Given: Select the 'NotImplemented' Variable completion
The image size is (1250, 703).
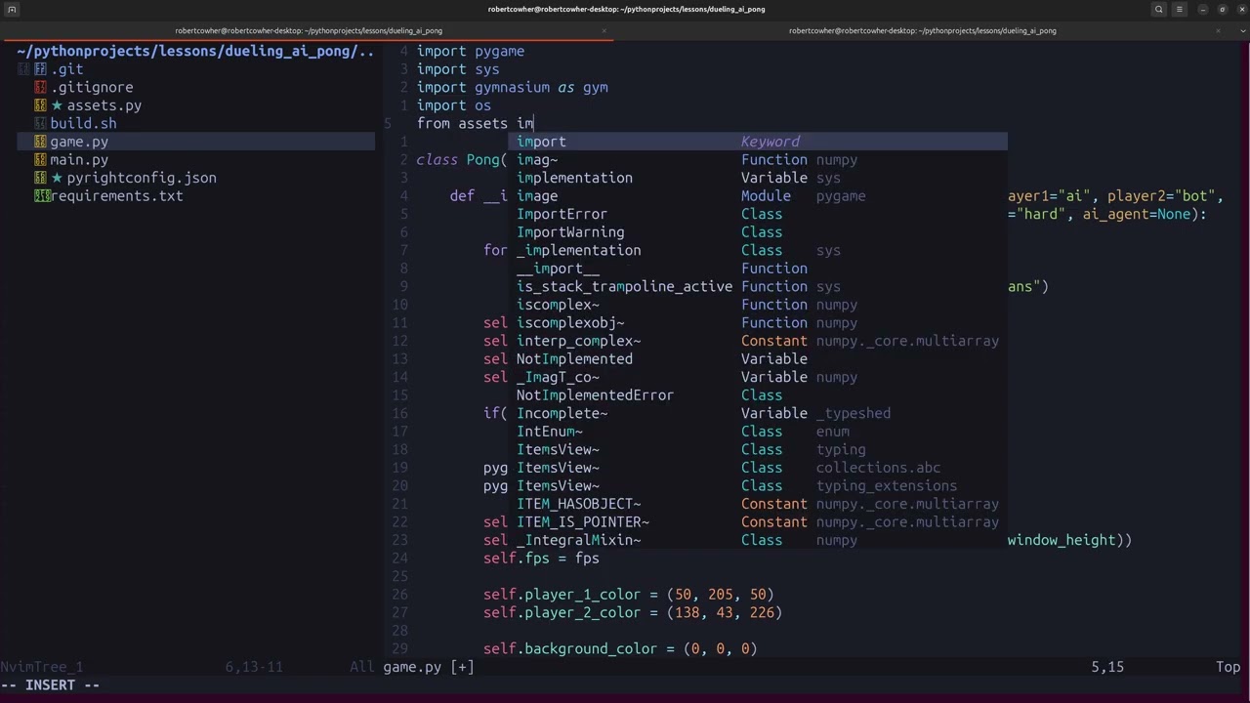Looking at the screenshot, I should [757, 358].
